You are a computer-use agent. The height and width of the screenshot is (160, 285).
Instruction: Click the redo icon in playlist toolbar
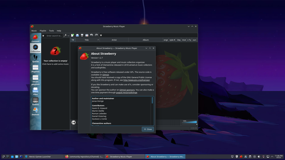(x=96, y=35)
